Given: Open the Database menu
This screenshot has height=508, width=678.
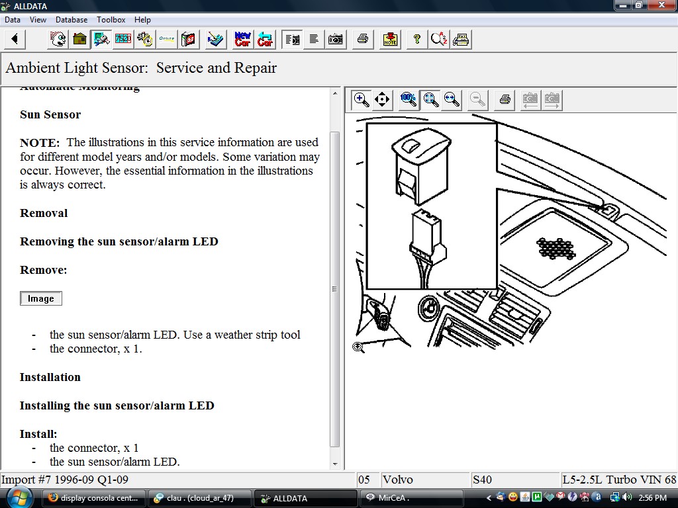Looking at the screenshot, I should coord(72,20).
